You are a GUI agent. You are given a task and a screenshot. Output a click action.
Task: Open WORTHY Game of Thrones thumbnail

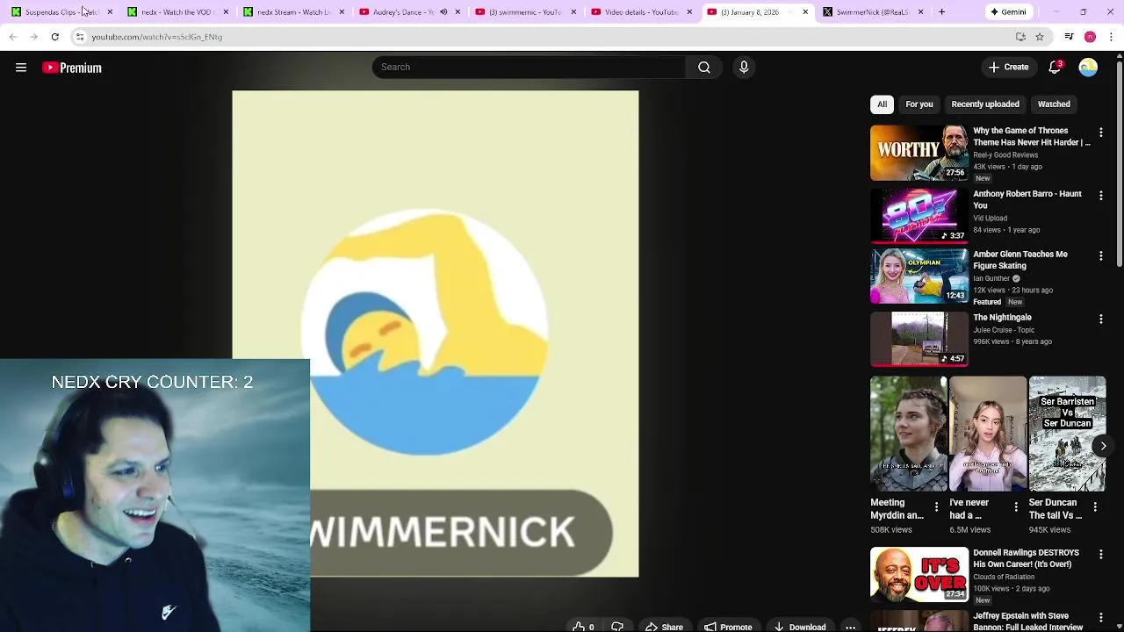[919, 153]
